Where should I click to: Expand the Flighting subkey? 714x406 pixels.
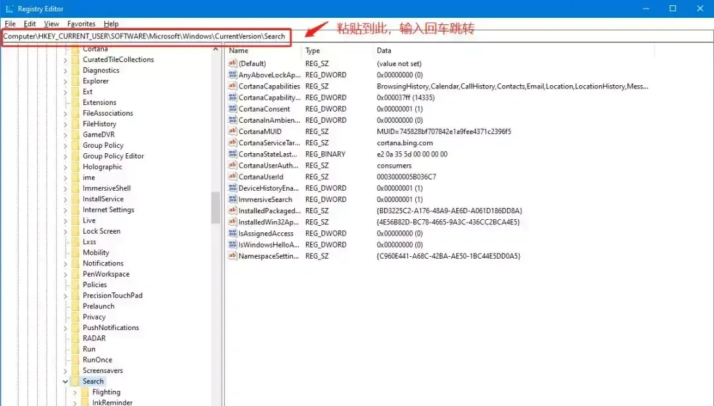point(75,392)
